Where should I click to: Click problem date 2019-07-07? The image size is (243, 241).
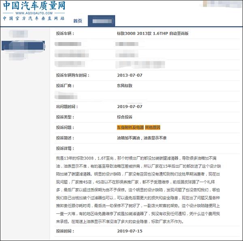click(130, 107)
